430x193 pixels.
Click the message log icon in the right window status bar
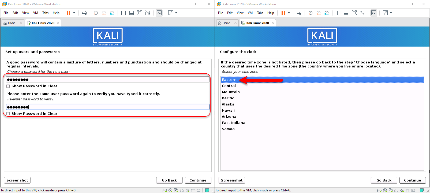click(422, 190)
